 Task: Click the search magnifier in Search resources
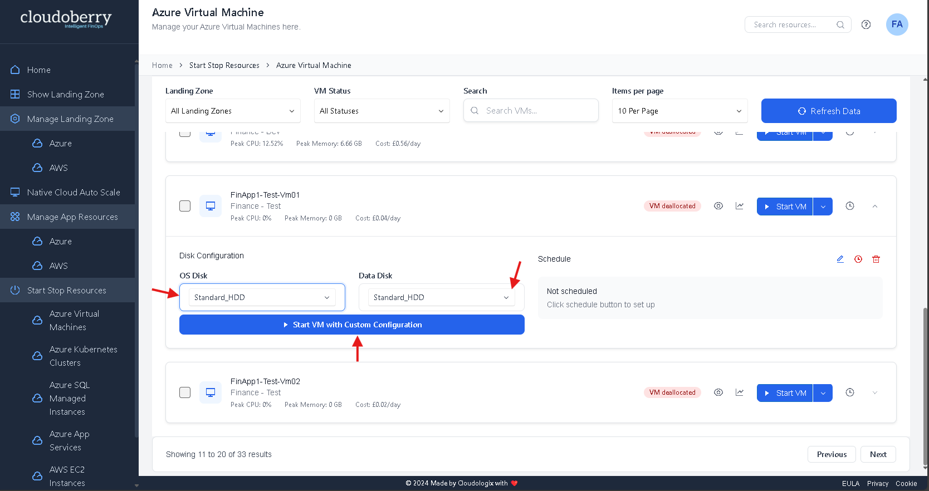(x=840, y=24)
